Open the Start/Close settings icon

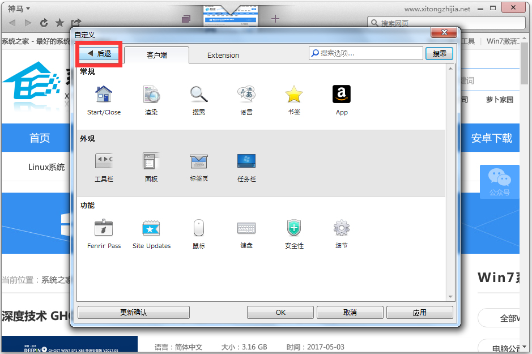coord(104,94)
